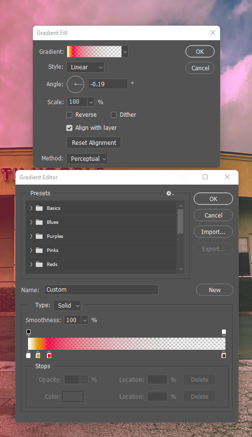This screenshot has height=437, width=252.
Task: Click the Reset Alignment button
Action: [94, 143]
